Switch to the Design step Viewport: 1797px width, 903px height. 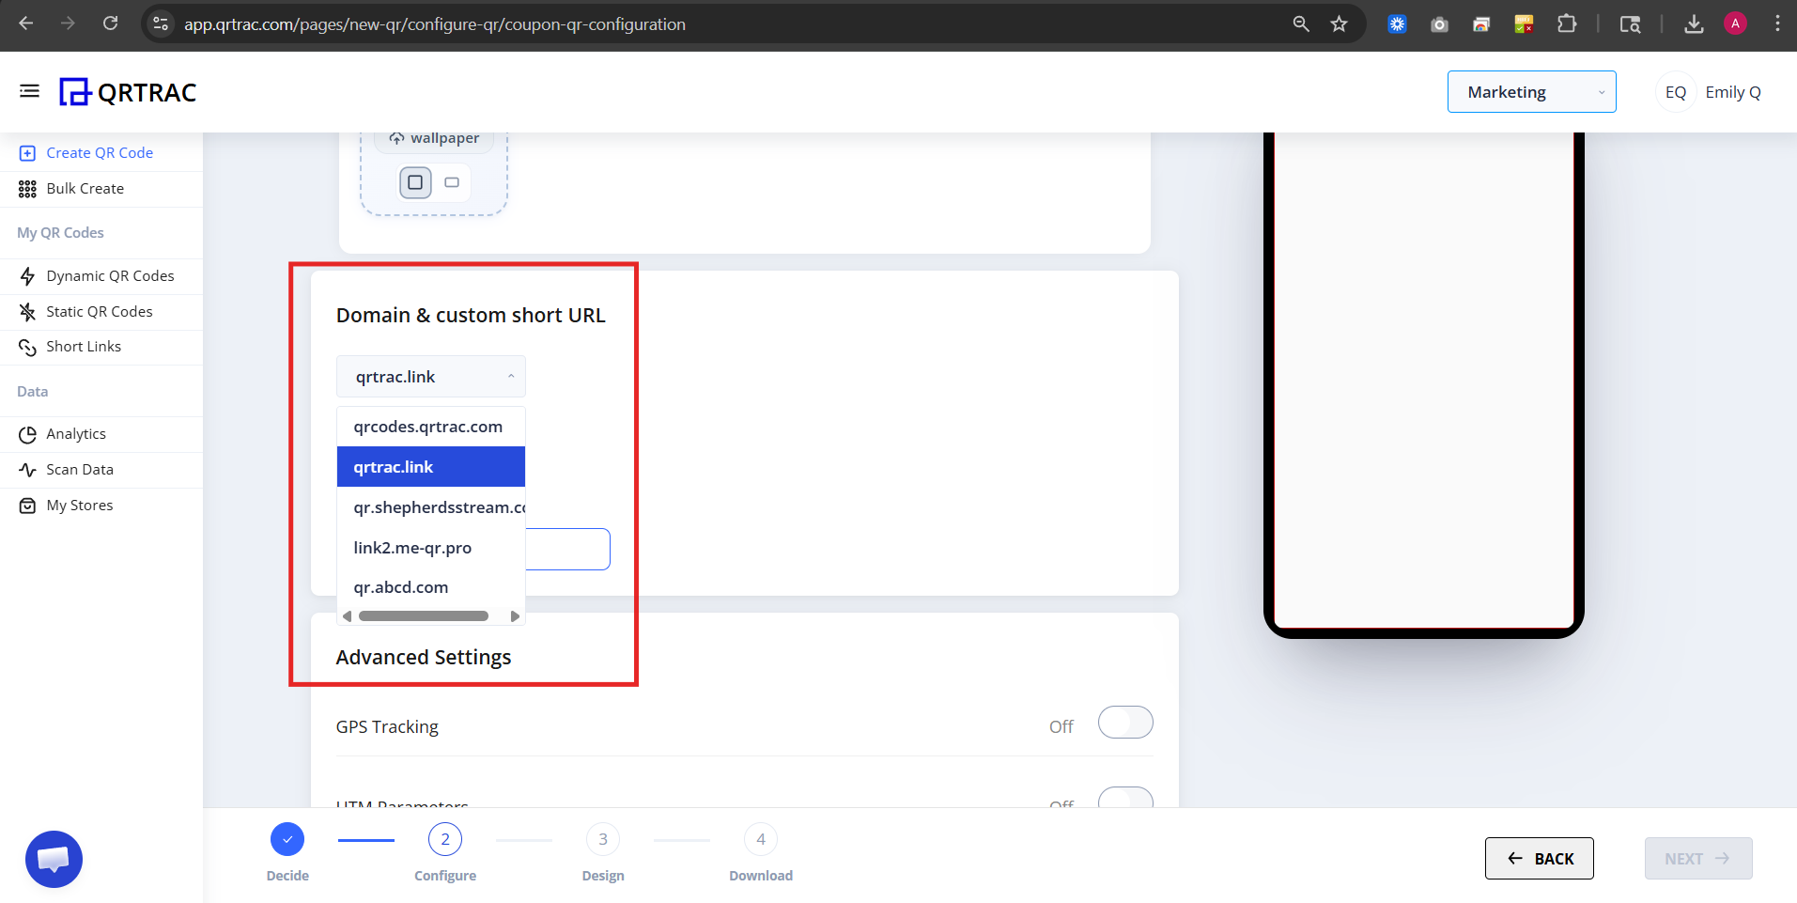point(602,838)
